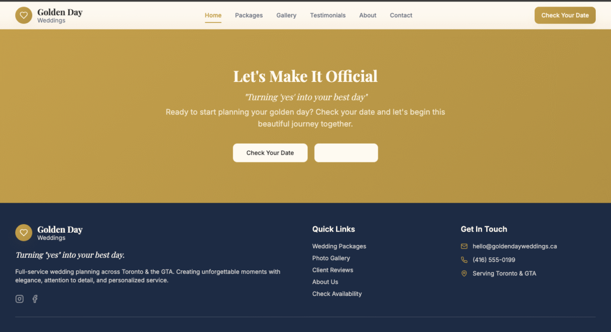Open the About page from the header
611x332 pixels.
pyautogui.click(x=368, y=15)
